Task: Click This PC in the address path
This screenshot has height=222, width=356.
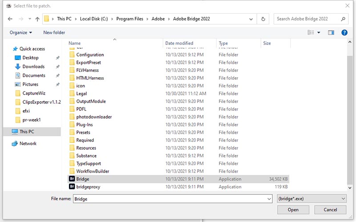Action: coord(64,19)
